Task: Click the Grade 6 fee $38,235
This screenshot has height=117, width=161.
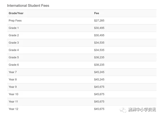Action: click(99, 65)
